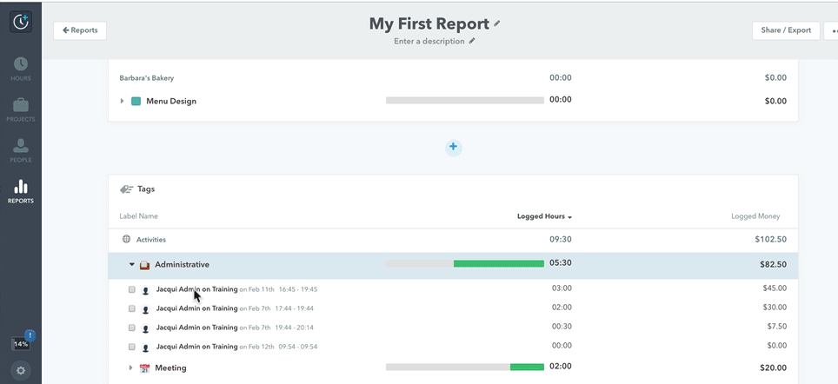Viewport: 838px width, 384px height.
Task: Open the Share / Export button
Action: tap(786, 30)
